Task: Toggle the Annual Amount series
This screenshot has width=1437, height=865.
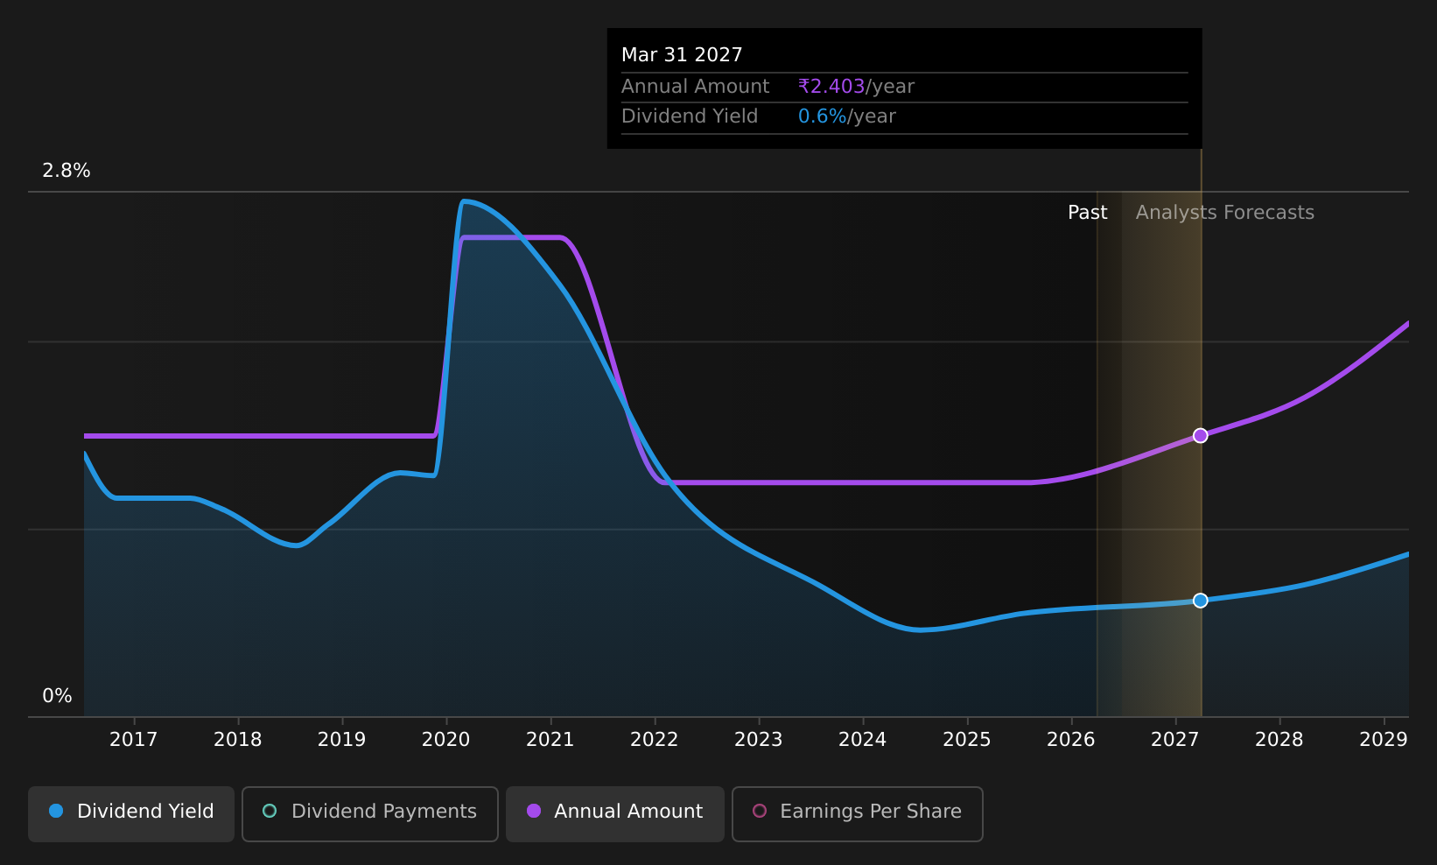Action: [615, 813]
